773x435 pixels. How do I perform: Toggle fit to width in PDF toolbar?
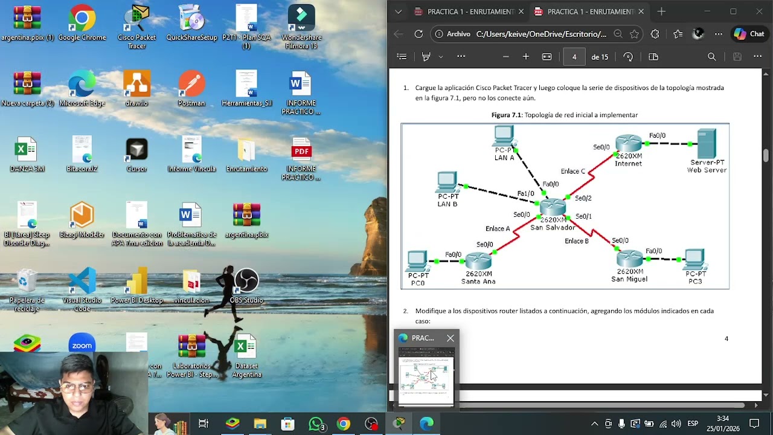point(547,57)
